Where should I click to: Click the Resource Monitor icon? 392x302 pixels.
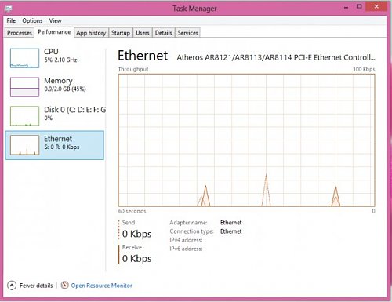(64, 285)
